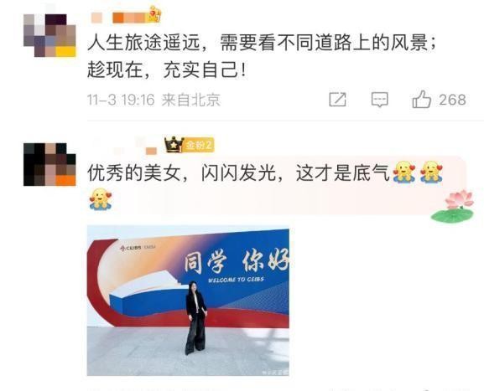Select the comment starting with 人生旅途遥远

point(262,56)
